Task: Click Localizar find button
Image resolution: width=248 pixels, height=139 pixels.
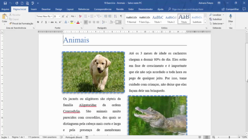Action: click(x=215, y=15)
